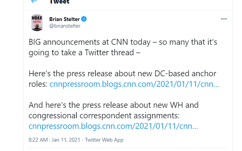Viewport: 242px width, 151px height.
Task: Click the line "congressional correspondent assignments:"
Action: coord(104,116)
